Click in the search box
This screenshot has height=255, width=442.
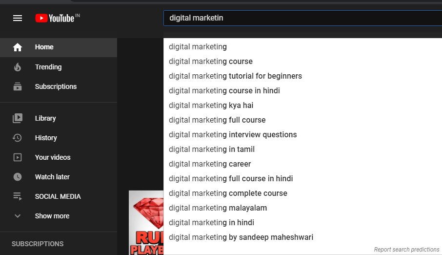click(x=303, y=18)
